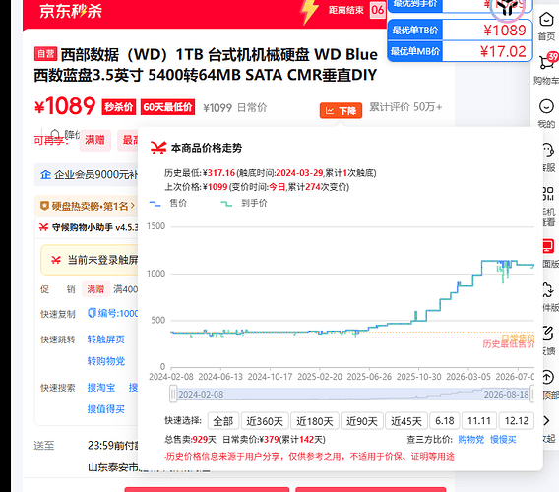Click the historical low price ¥317.16
559x492 pixels.
[x=219, y=173]
